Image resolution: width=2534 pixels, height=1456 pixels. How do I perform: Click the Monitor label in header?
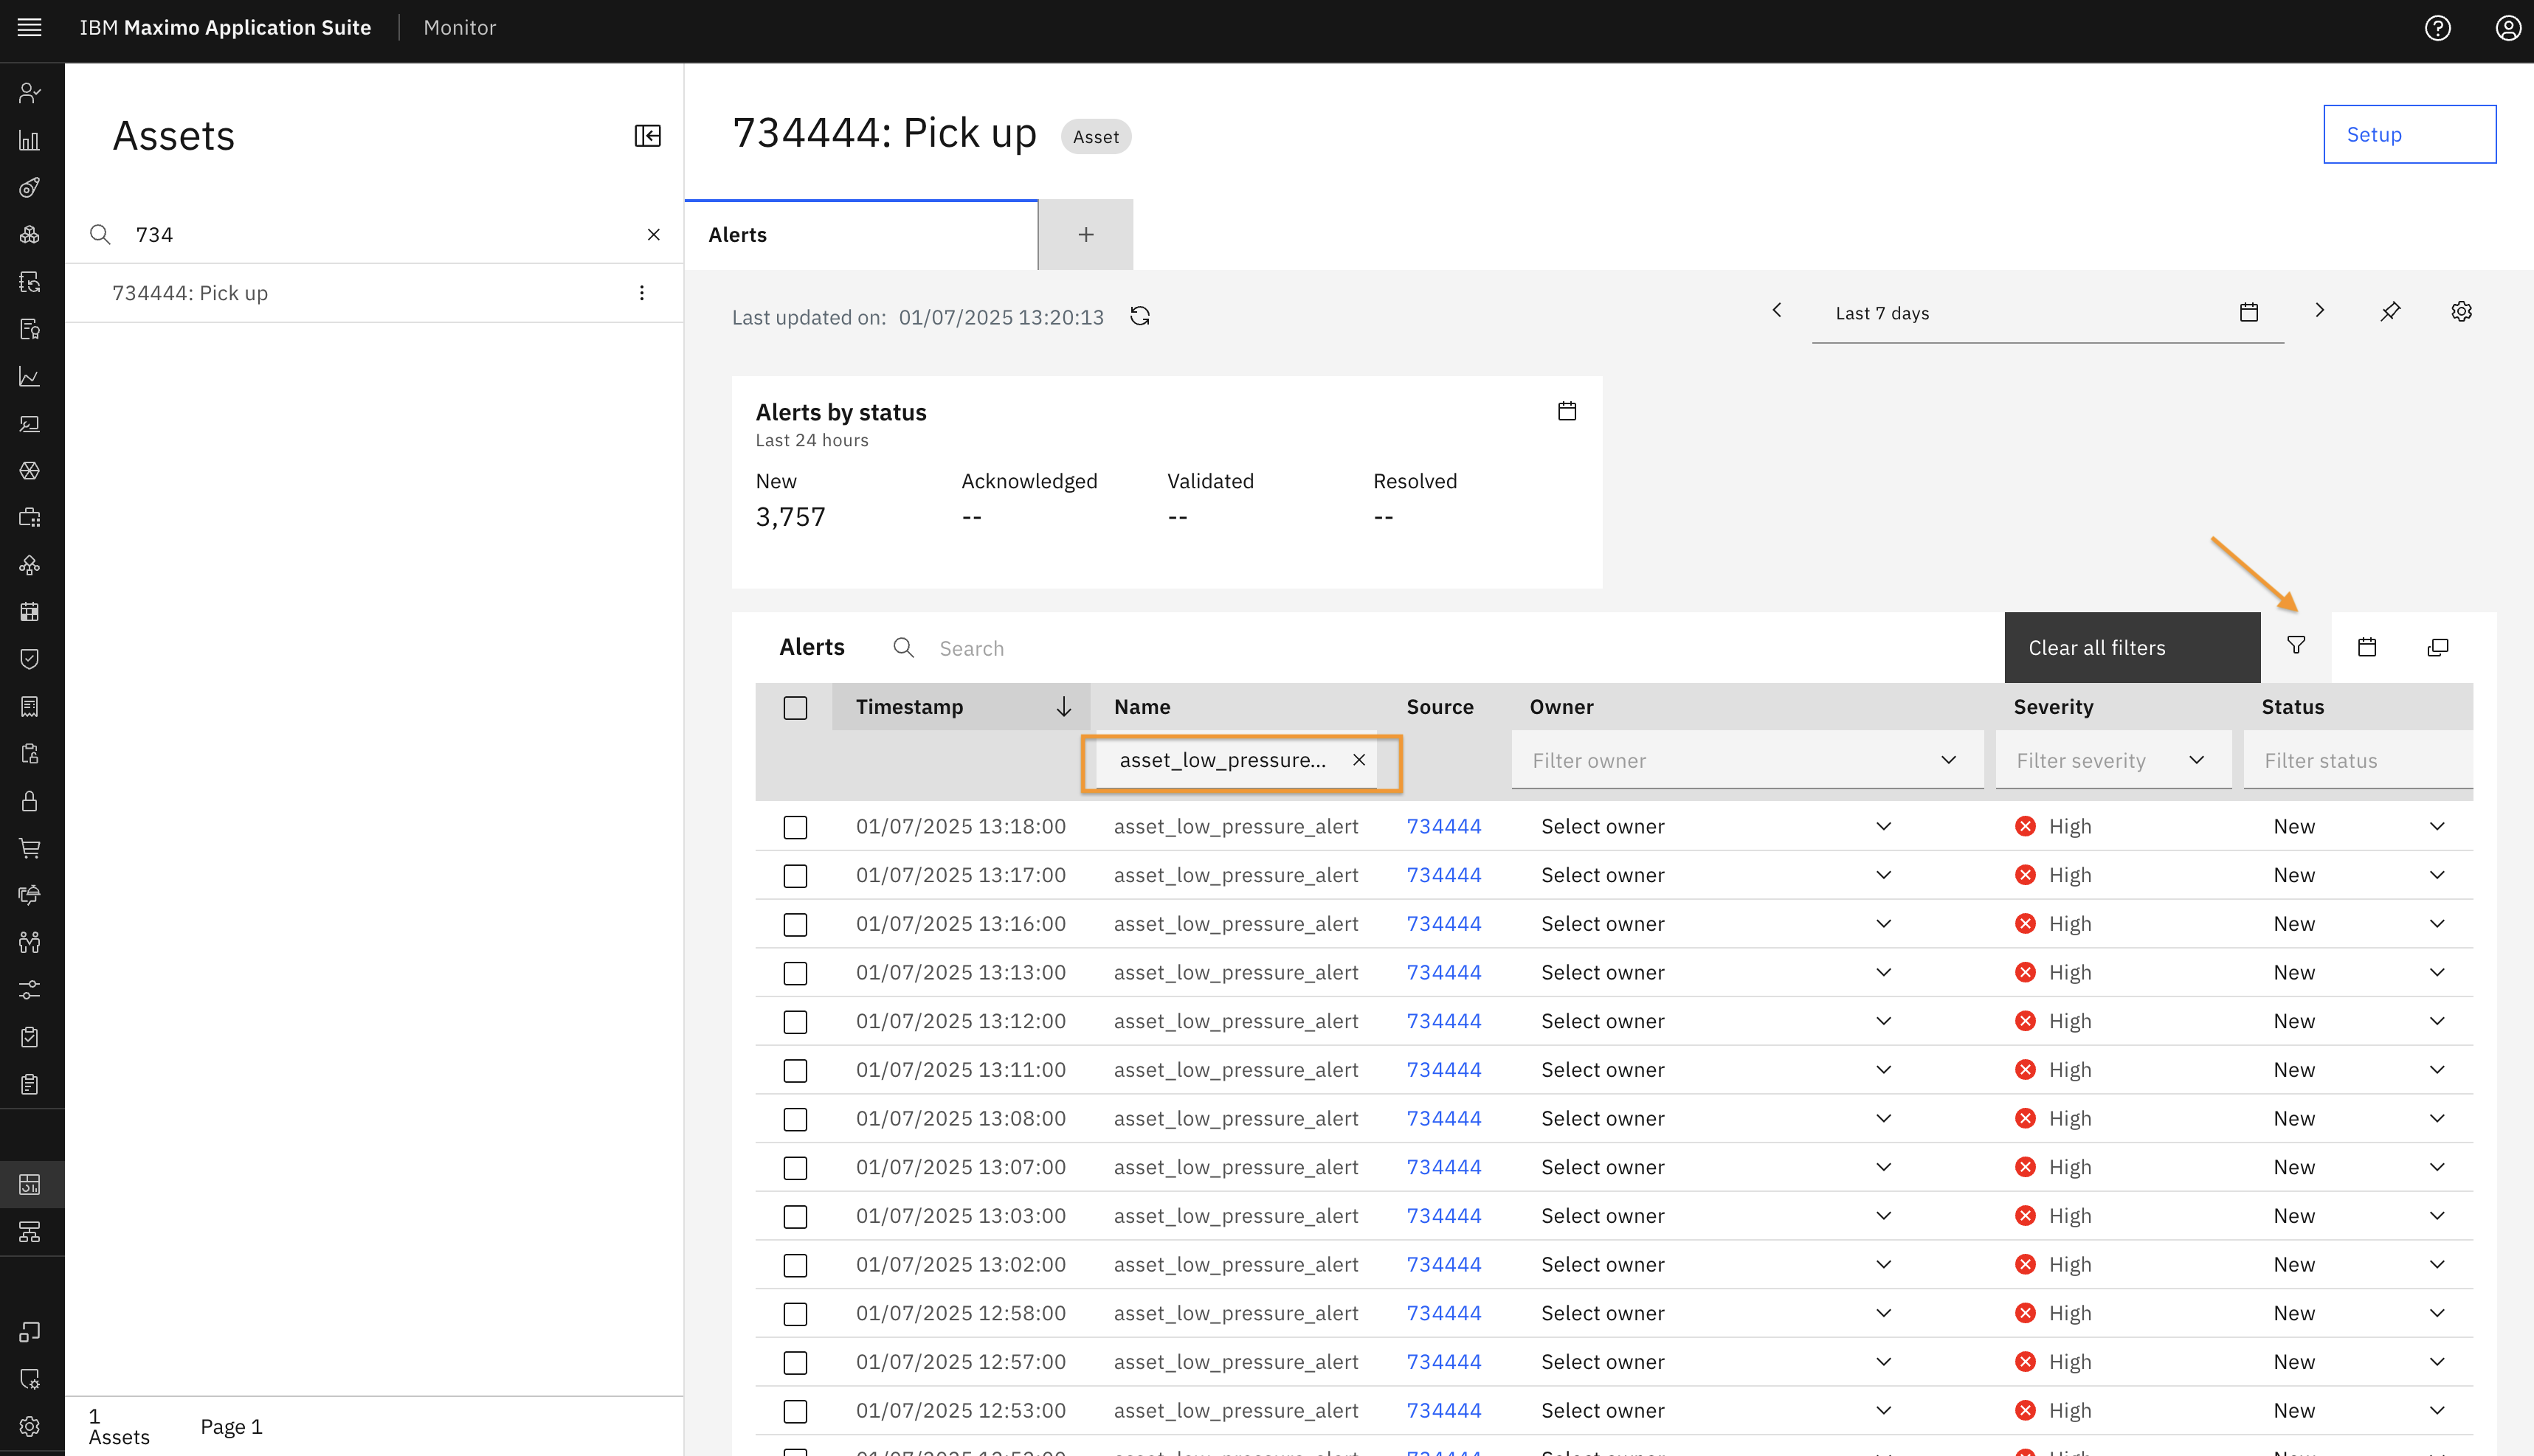(x=459, y=28)
